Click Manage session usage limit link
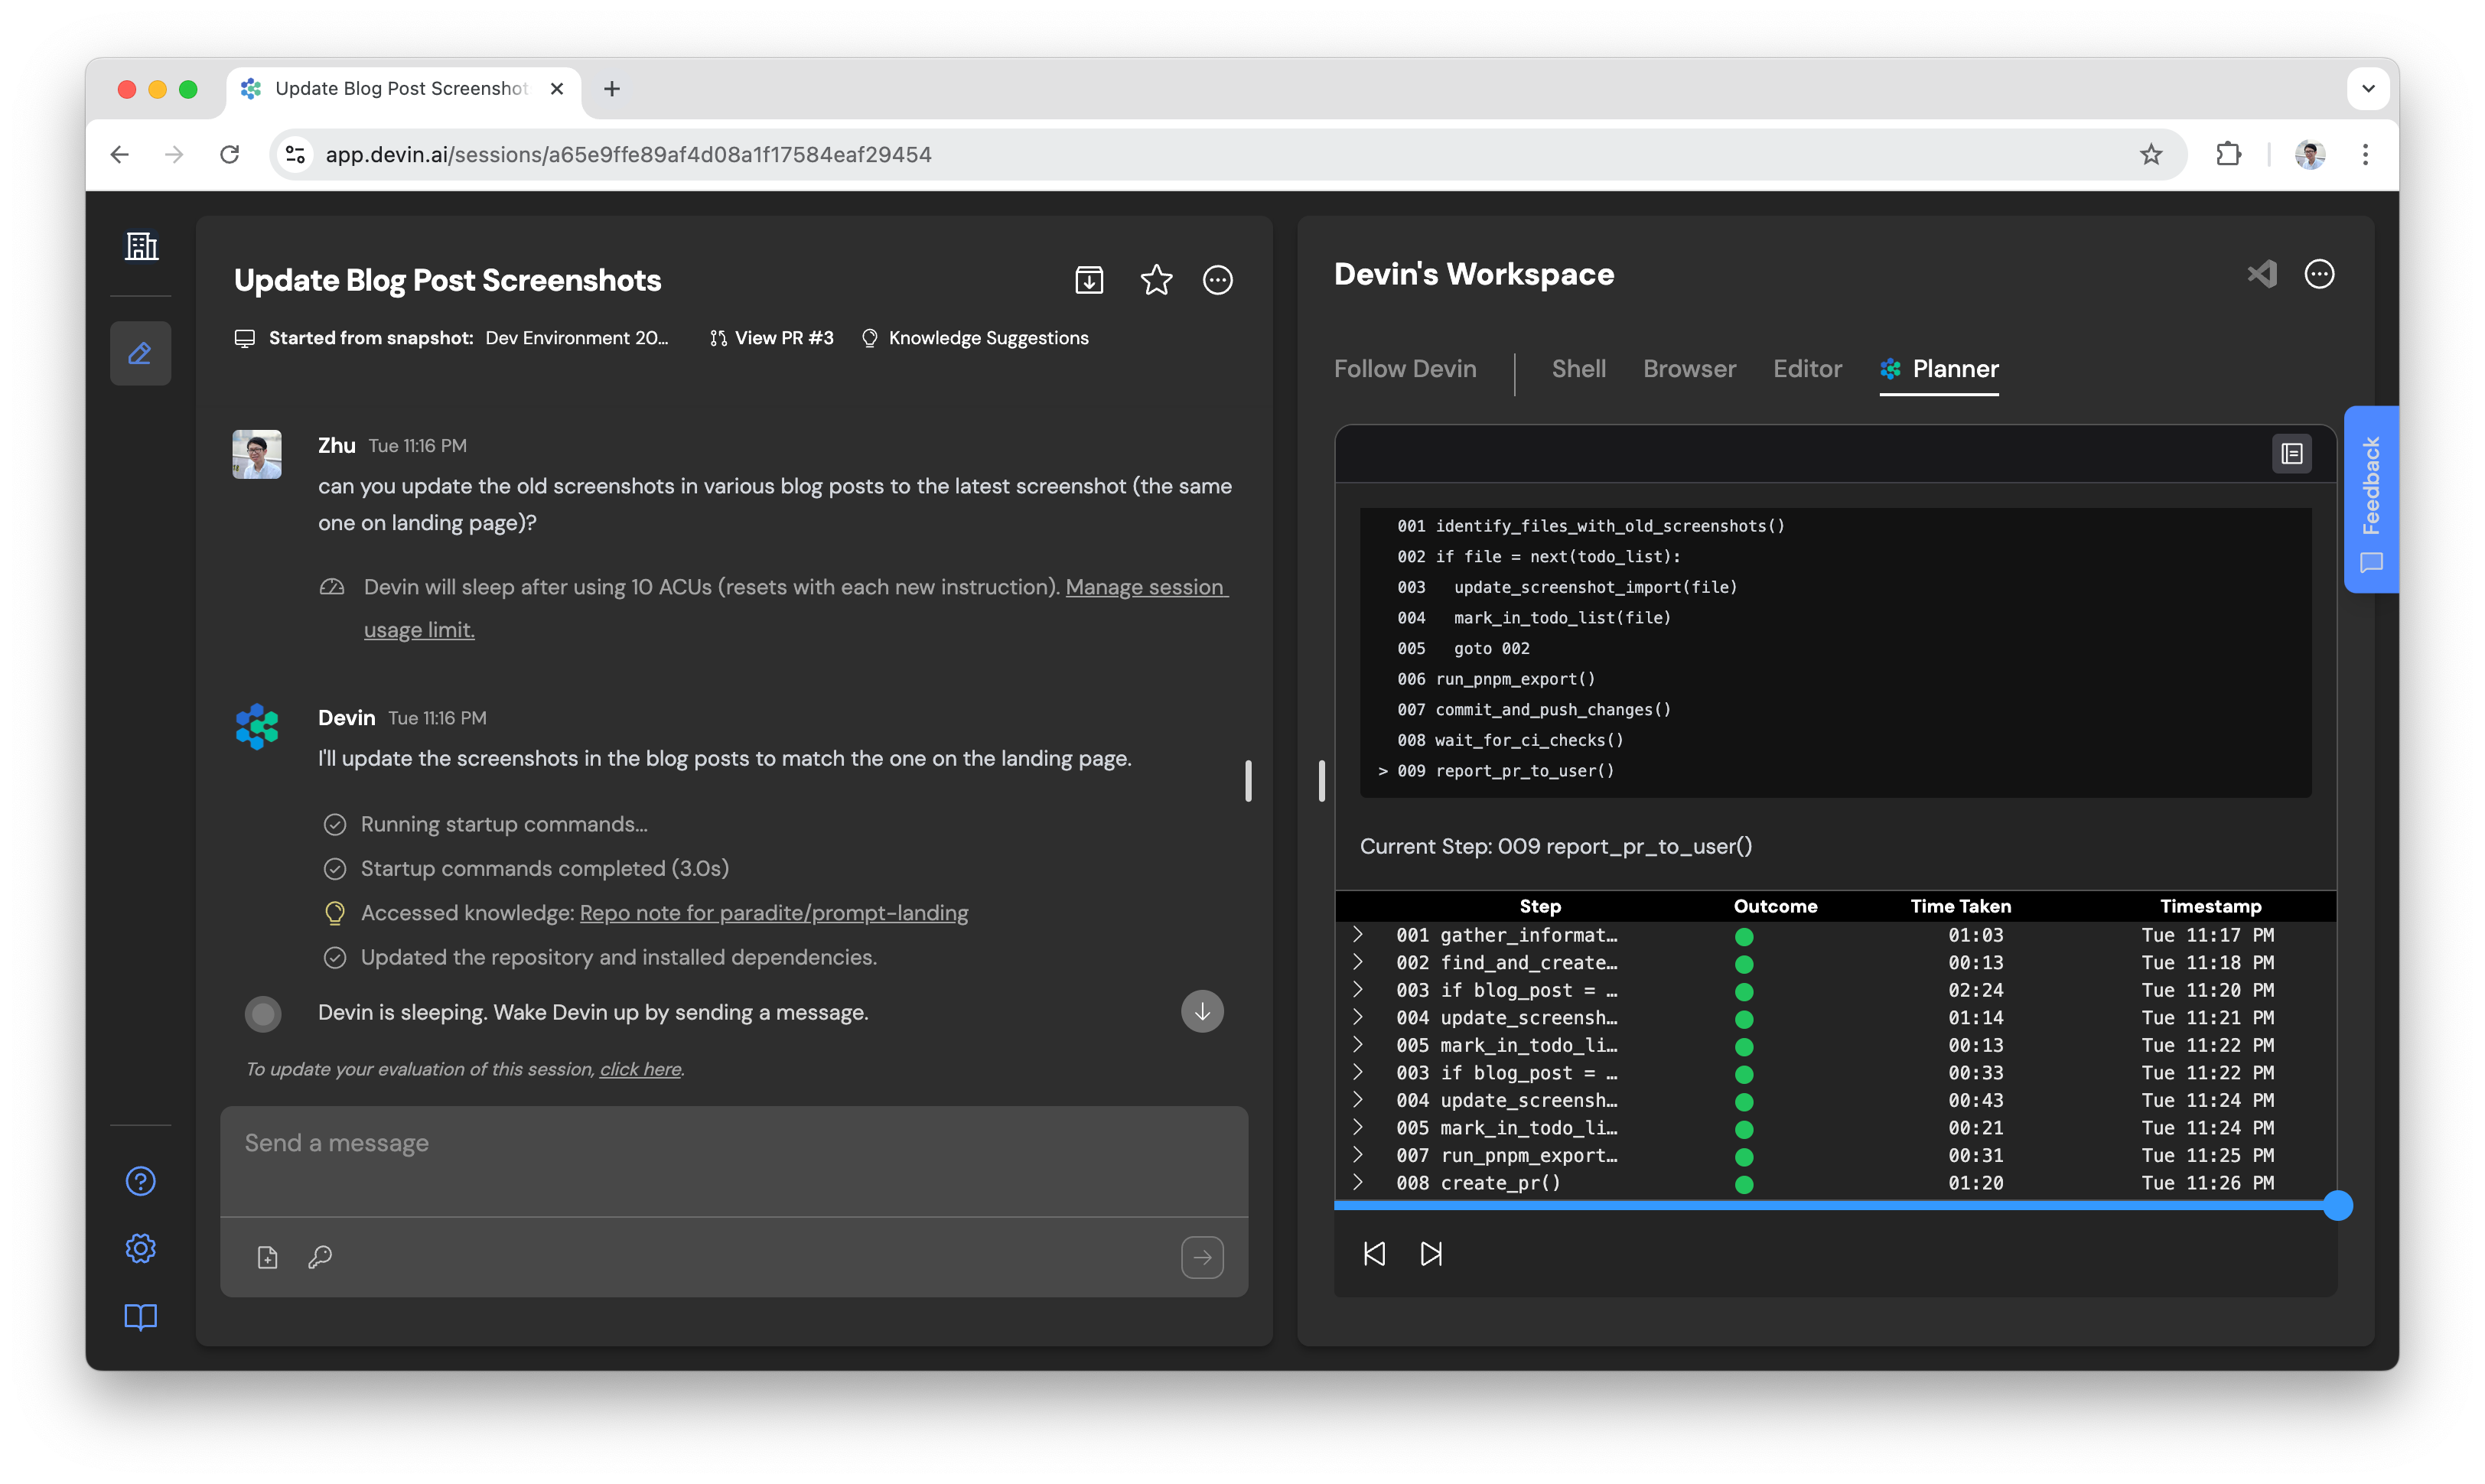 pos(1145,588)
